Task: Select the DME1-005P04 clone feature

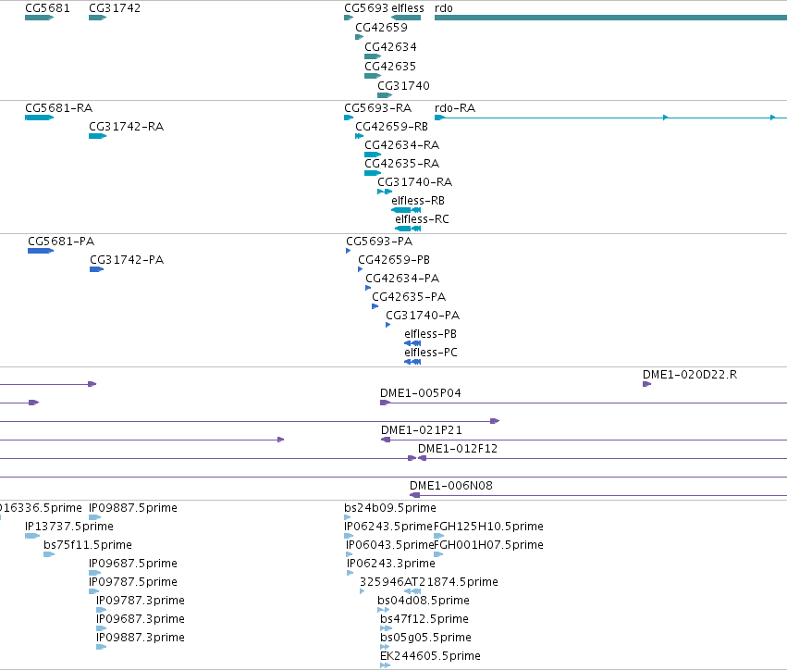Action: point(584,403)
